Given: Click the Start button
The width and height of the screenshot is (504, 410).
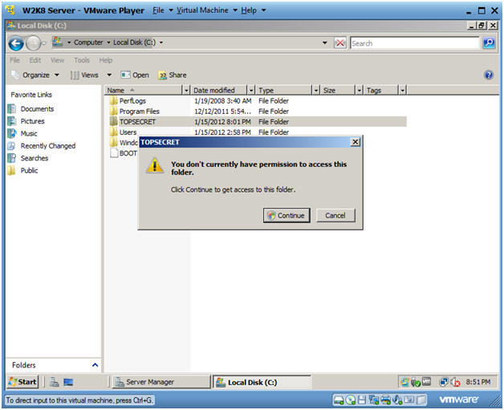Looking at the screenshot, I should pos(22,382).
